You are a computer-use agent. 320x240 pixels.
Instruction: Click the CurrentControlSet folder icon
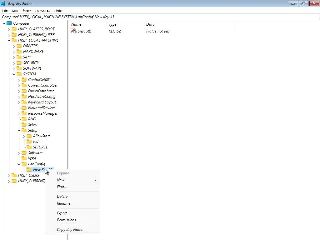tap(24, 85)
